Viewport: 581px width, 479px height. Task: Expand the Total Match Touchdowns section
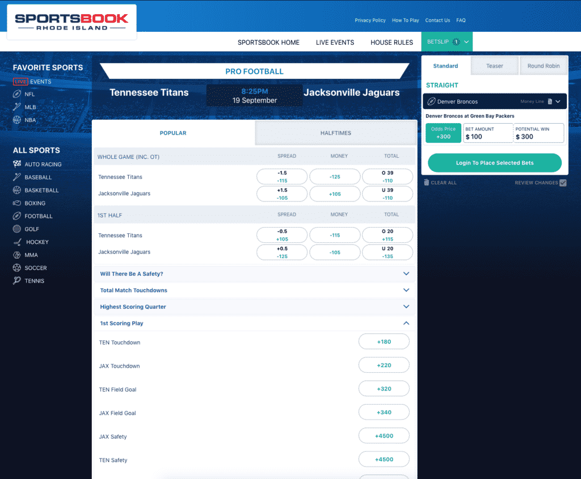coord(255,290)
